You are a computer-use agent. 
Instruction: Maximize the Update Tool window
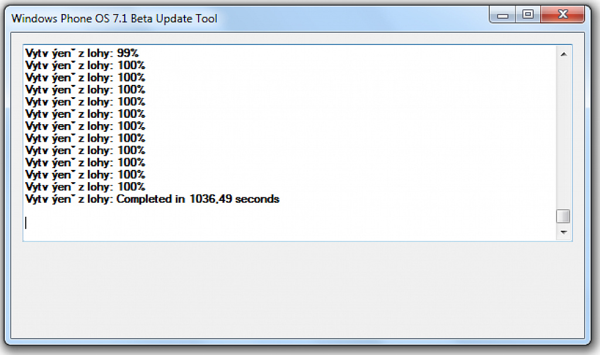(x=528, y=15)
